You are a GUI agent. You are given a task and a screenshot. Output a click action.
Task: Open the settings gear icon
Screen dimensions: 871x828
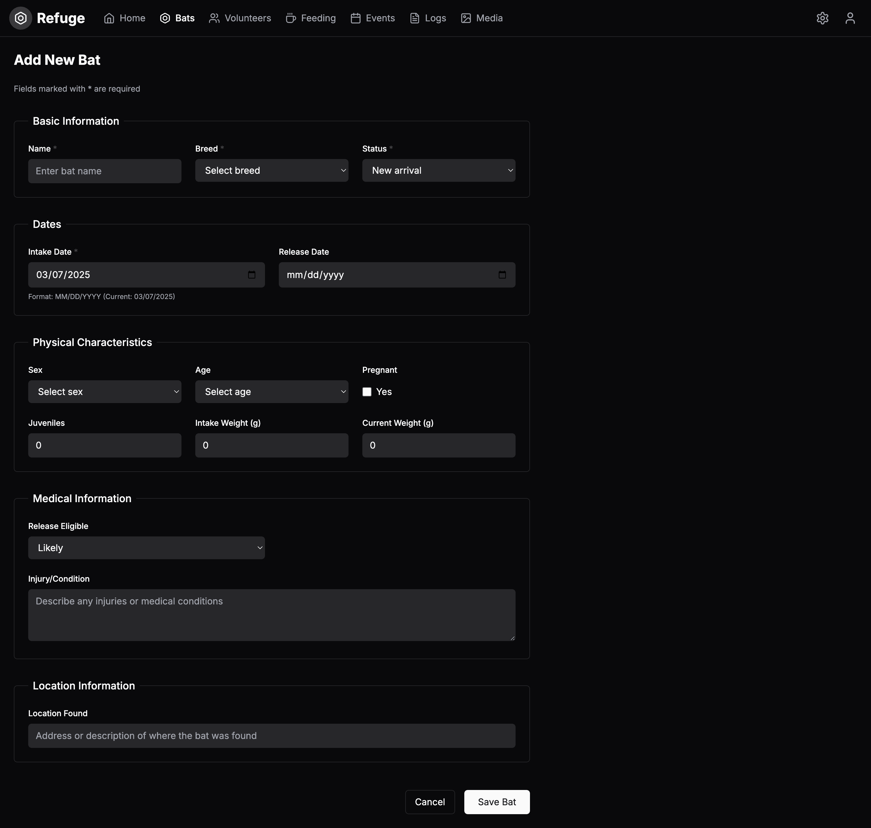click(x=822, y=18)
